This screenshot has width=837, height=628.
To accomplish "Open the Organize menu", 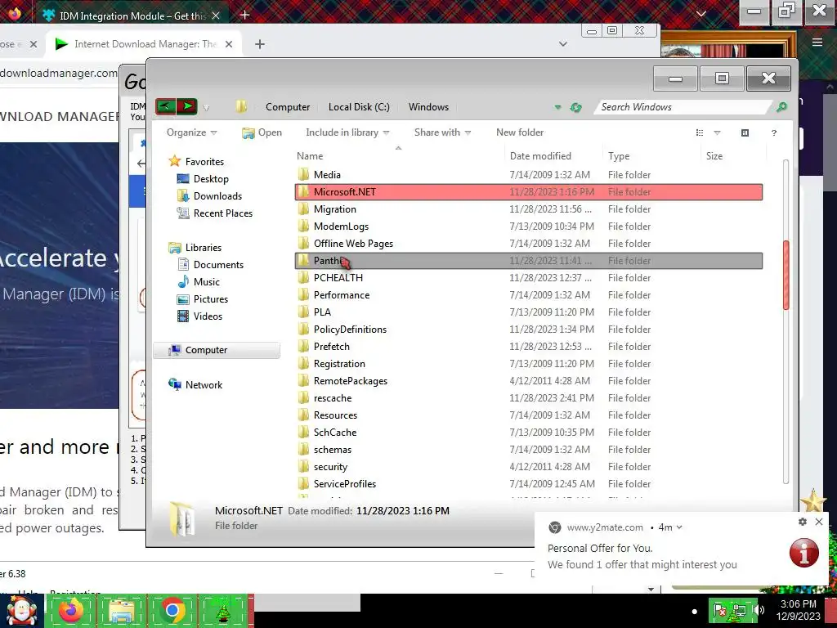I will [191, 132].
